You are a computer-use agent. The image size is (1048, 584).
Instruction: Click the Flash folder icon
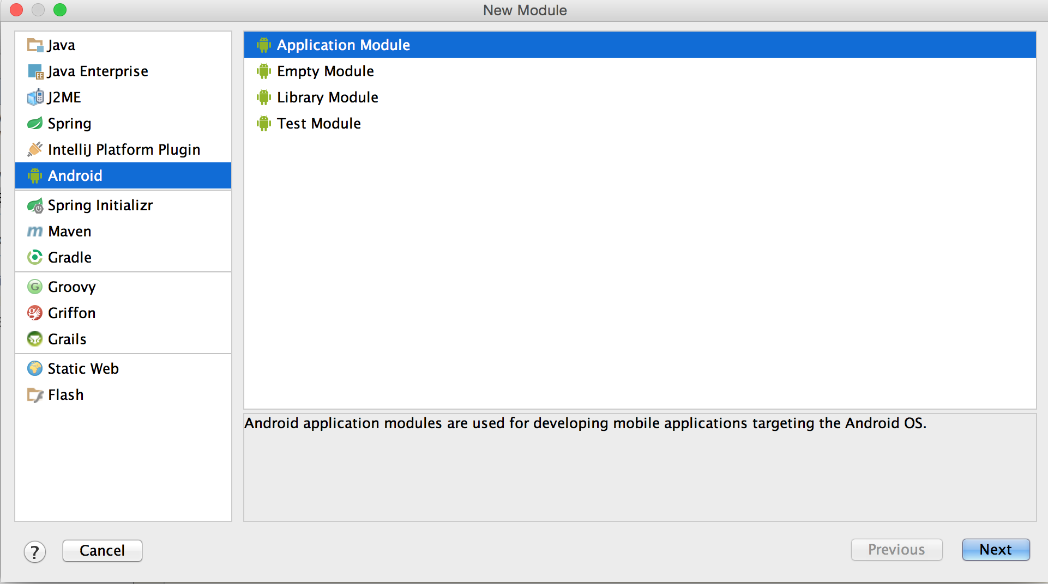click(x=35, y=394)
